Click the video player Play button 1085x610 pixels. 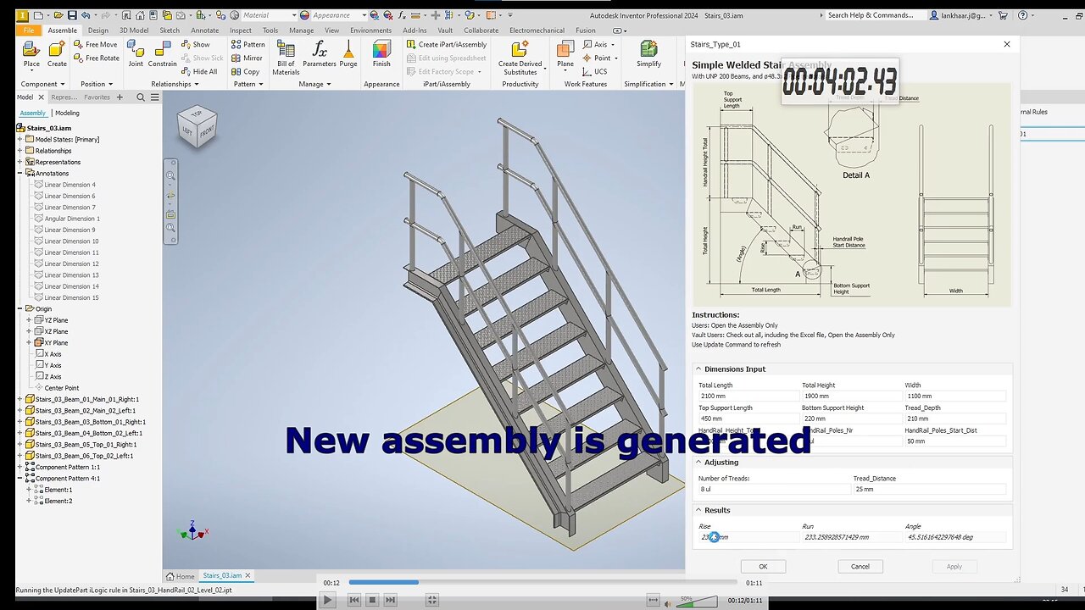[327, 600]
